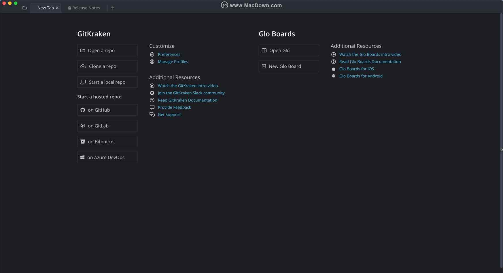Add a new tab with the plus icon

(x=113, y=8)
